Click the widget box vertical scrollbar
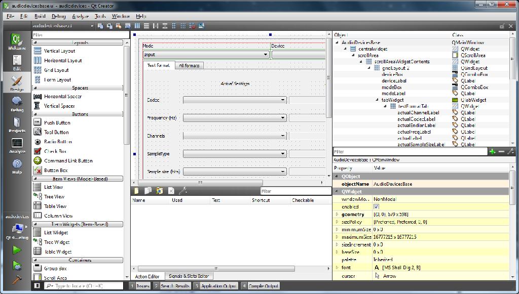 [x=126, y=95]
